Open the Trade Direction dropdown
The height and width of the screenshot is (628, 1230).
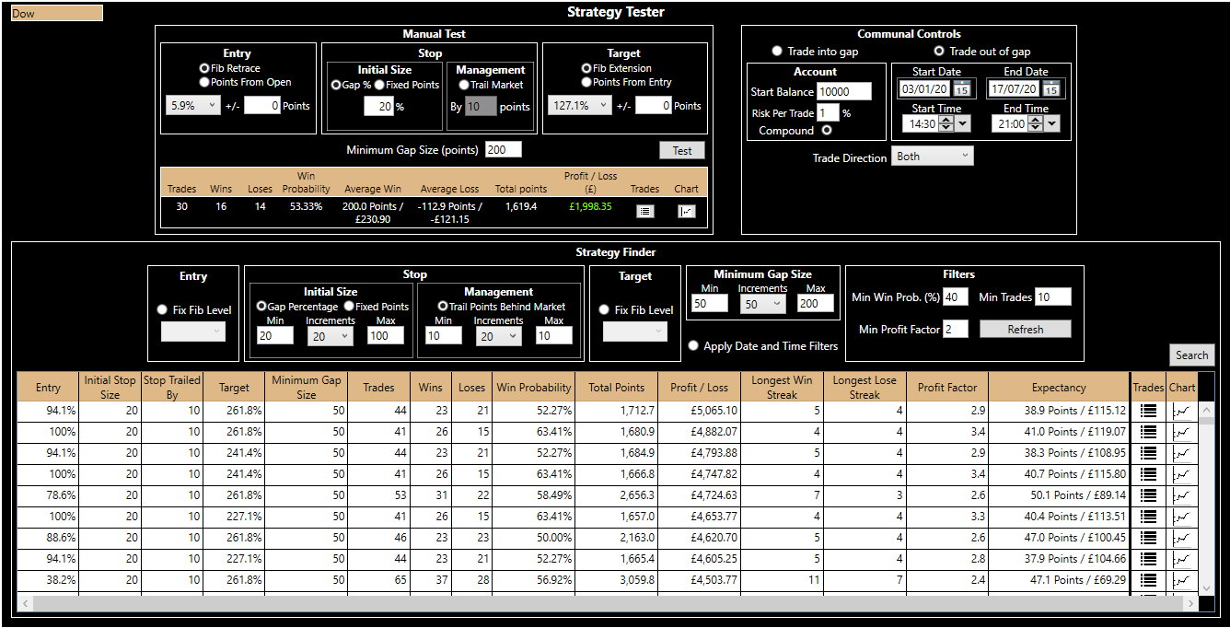[x=933, y=157]
